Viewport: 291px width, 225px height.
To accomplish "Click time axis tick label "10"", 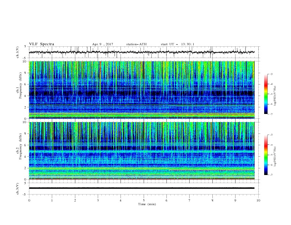I will tap(258, 200).
